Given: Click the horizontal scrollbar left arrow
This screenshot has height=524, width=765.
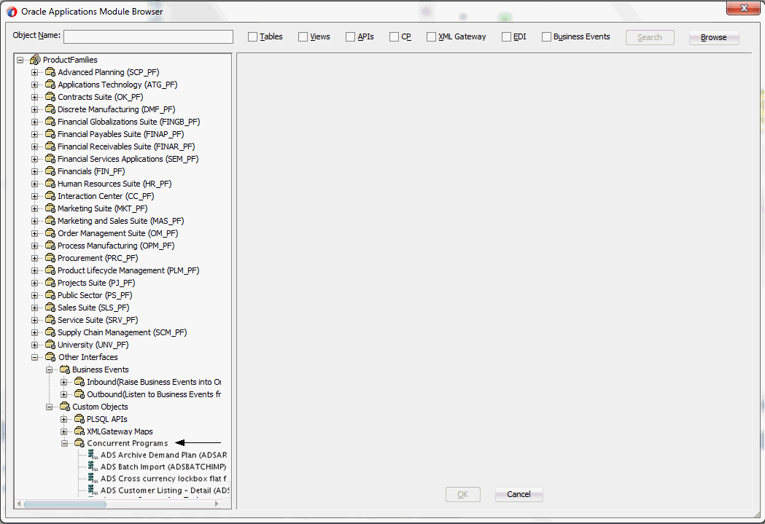Looking at the screenshot, I should pos(19,504).
